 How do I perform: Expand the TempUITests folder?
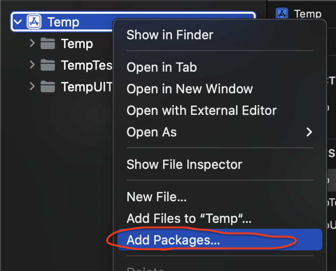(x=32, y=86)
